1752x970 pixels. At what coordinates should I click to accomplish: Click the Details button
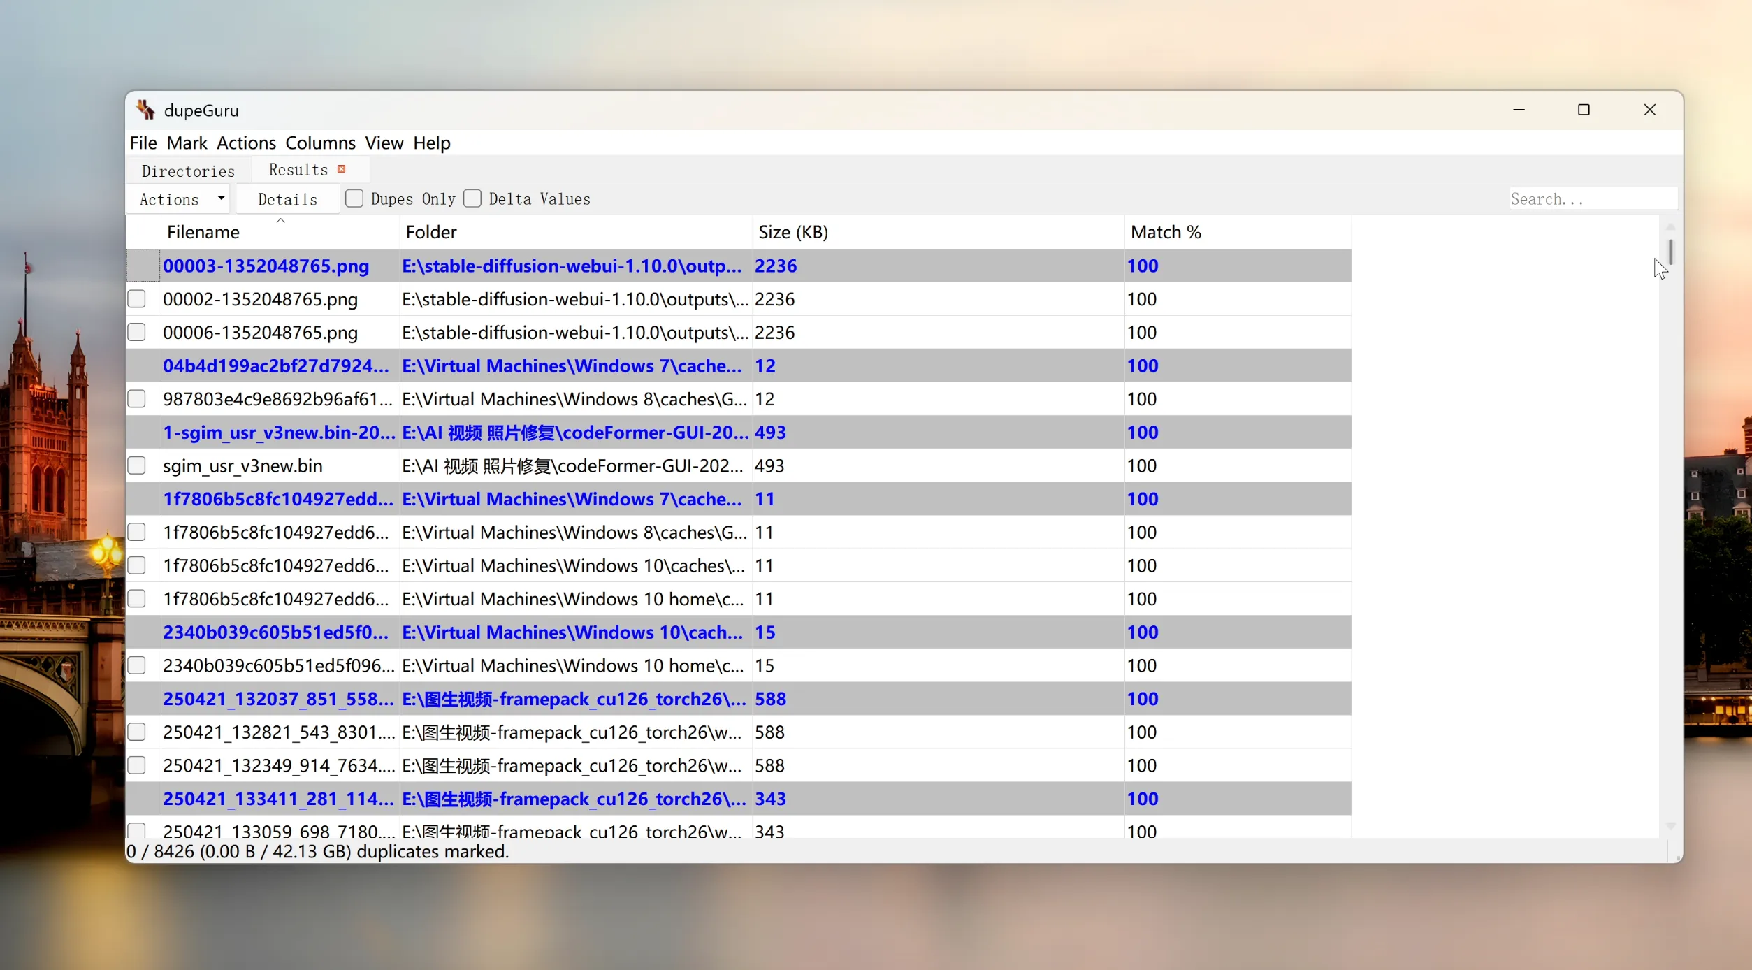287,199
